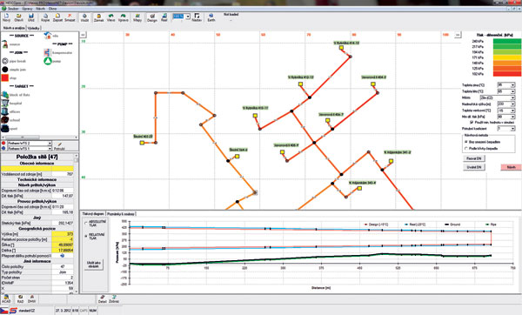Open the Detail icon in bottom toolbar

[102, 298]
